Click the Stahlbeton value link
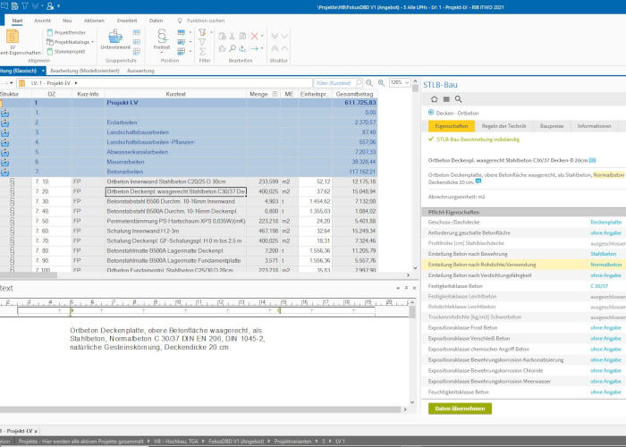 (604, 254)
